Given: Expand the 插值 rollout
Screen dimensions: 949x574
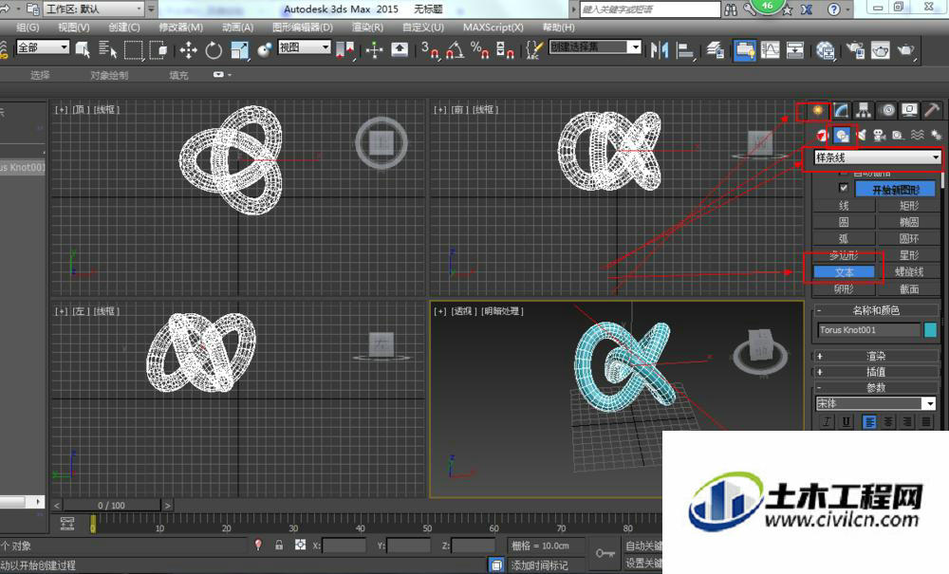Looking at the screenshot, I should (875, 372).
